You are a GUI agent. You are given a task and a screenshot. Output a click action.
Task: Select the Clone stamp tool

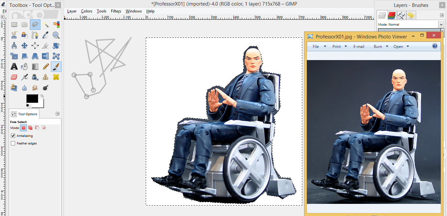click(x=46, y=77)
